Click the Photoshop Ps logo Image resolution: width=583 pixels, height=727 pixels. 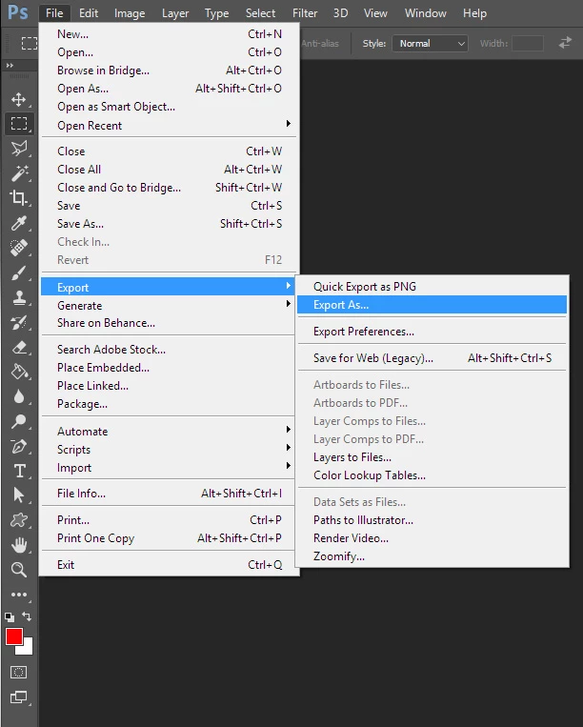coord(17,12)
